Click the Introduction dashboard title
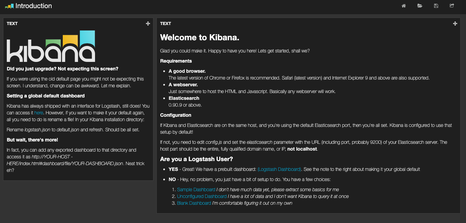Screen dimensions: 466x223 tap(34, 6)
